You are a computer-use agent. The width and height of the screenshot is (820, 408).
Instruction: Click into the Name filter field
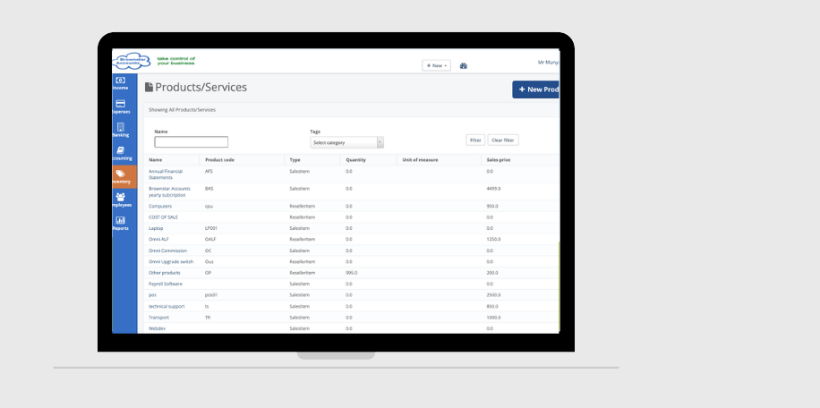click(191, 142)
